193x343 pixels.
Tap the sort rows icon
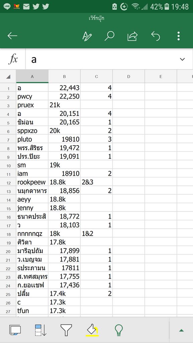point(41,330)
